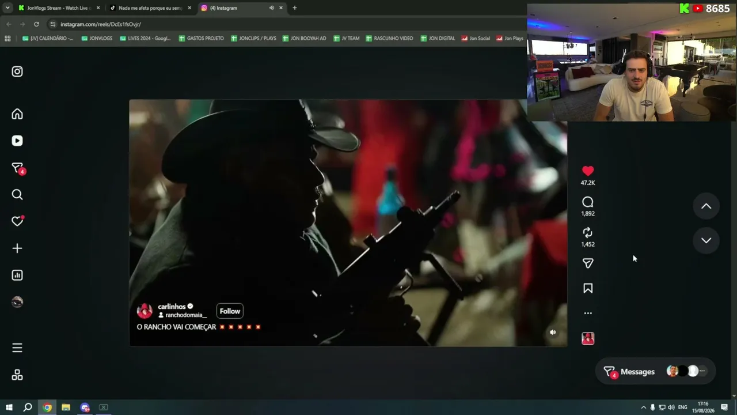Open carlinhos profile picture on the reel
The image size is (737, 415).
point(145,311)
